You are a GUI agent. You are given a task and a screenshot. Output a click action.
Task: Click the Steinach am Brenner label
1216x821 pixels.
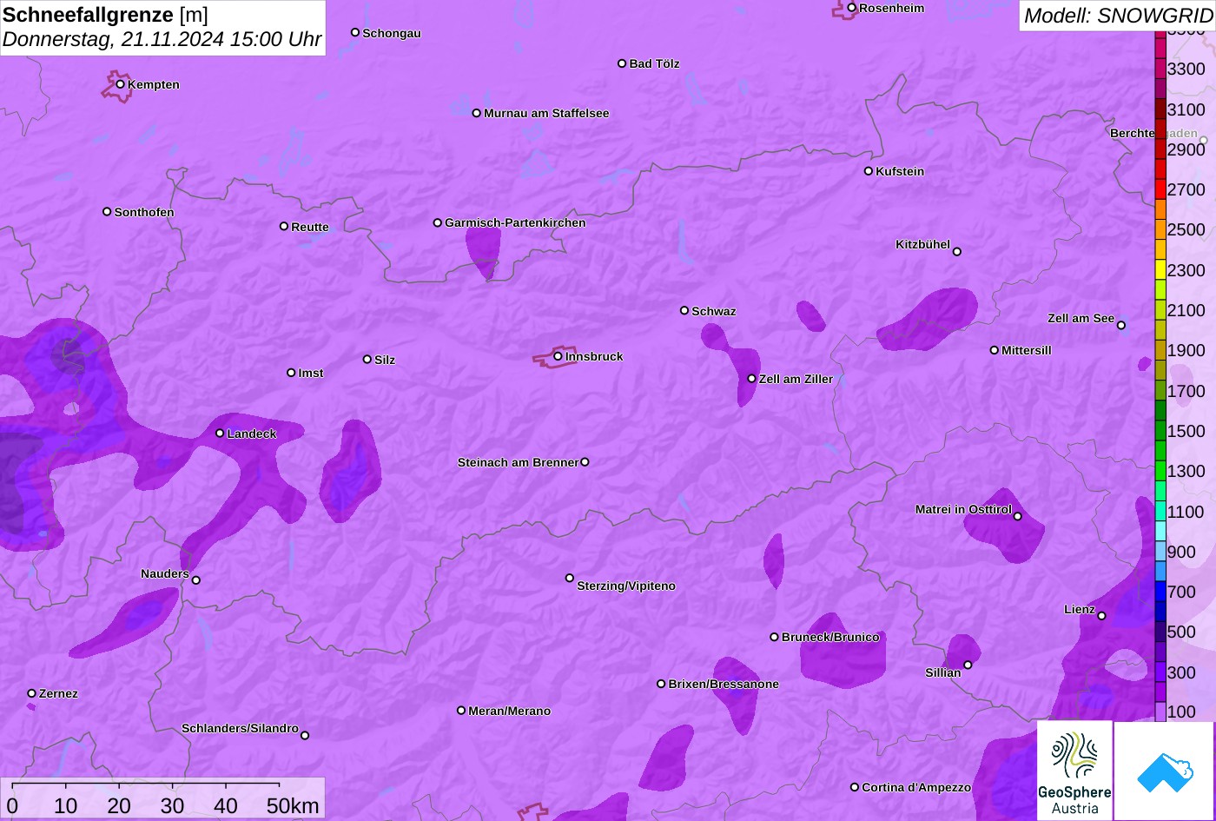(x=518, y=462)
